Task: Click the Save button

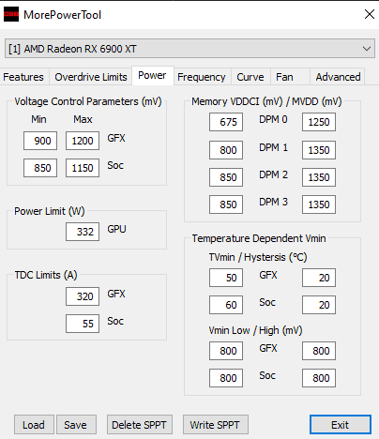Action: [x=76, y=425]
